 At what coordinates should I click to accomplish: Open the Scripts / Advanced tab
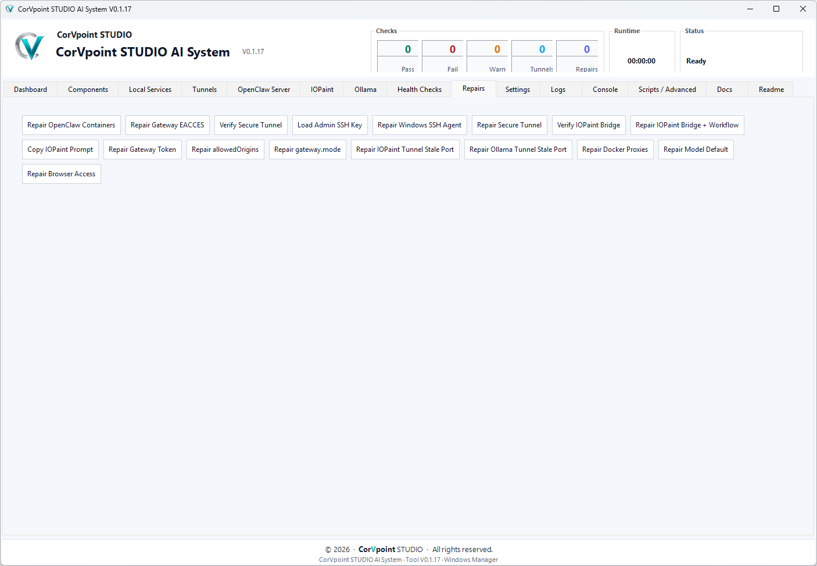pos(667,90)
